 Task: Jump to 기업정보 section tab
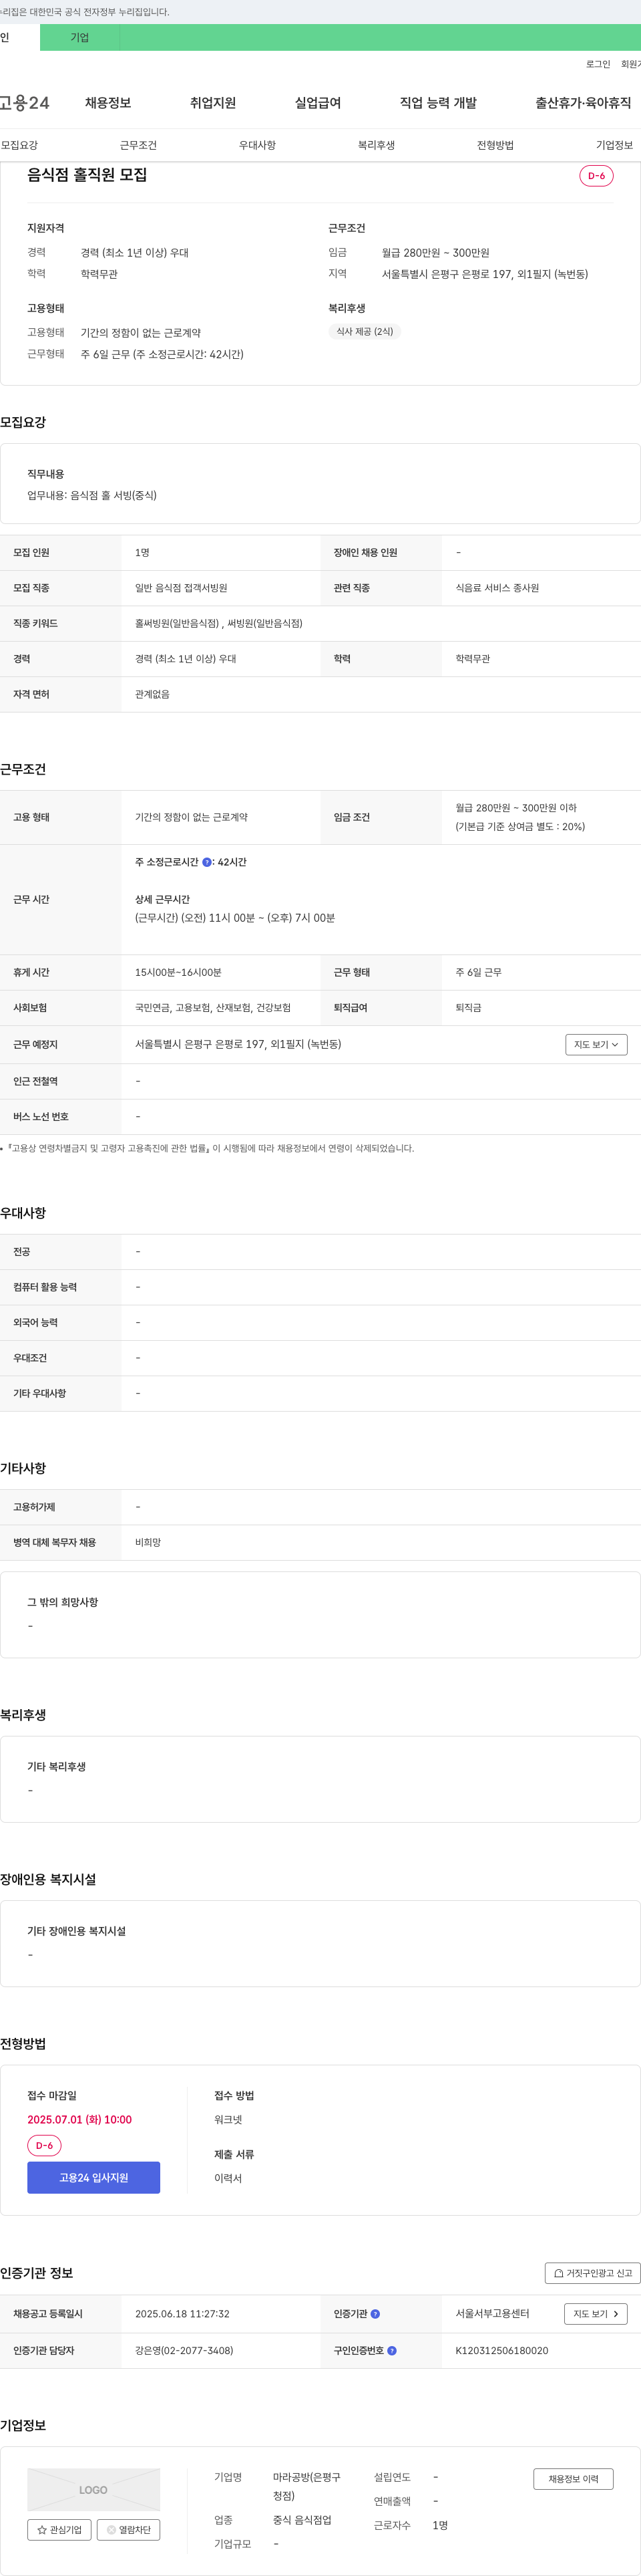coord(614,145)
